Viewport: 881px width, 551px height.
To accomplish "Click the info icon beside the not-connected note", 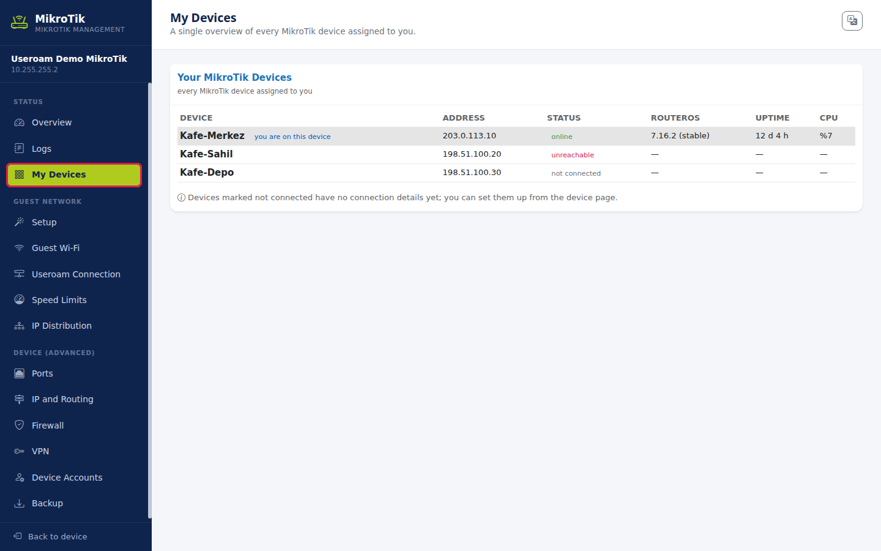I will click(x=182, y=198).
